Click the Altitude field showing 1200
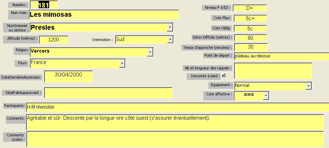This screenshot has width=329, height=148. coord(54,40)
